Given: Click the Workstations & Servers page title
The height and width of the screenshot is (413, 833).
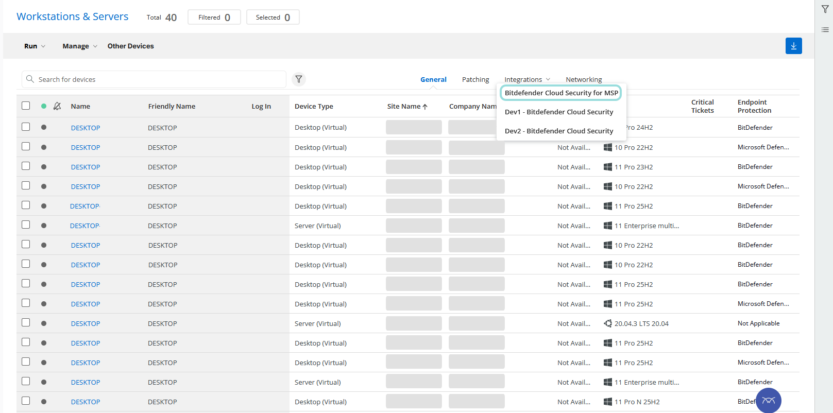Looking at the screenshot, I should click(x=73, y=16).
